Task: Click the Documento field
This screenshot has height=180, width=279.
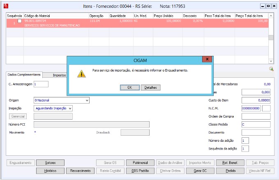Action: click(x=256, y=132)
